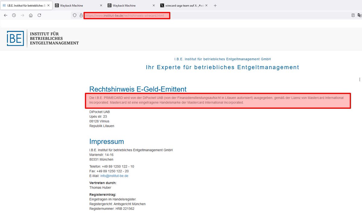Click the Impressum heading
Image resolution: width=362 pixels, height=214 pixels.
tap(106, 141)
